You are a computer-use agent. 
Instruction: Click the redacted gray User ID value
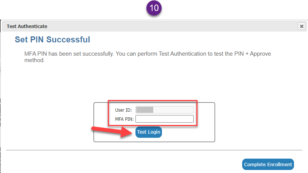point(145,110)
